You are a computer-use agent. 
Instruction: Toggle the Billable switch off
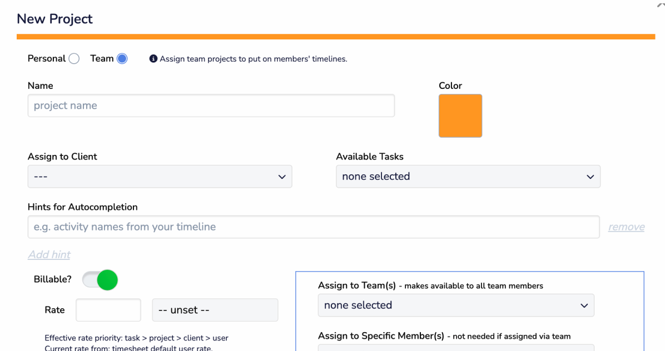coord(100,280)
